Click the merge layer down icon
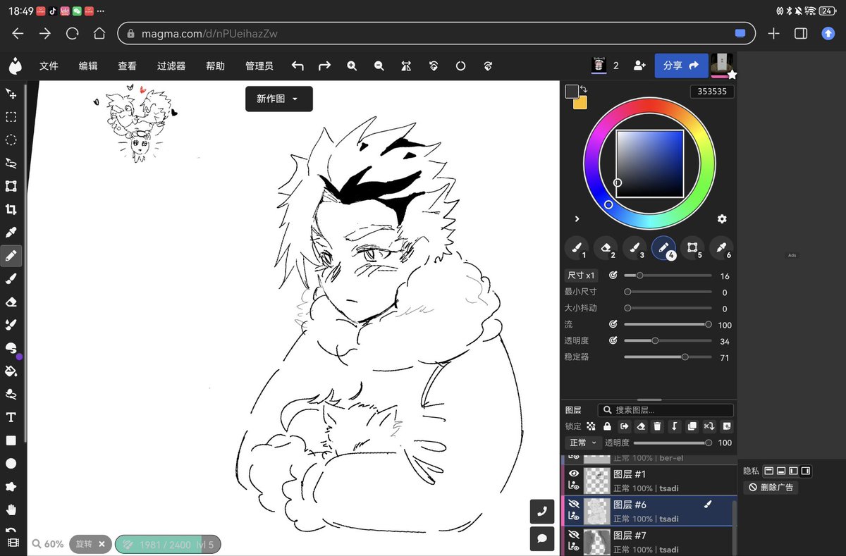The height and width of the screenshot is (556, 846). pyautogui.click(x=675, y=426)
